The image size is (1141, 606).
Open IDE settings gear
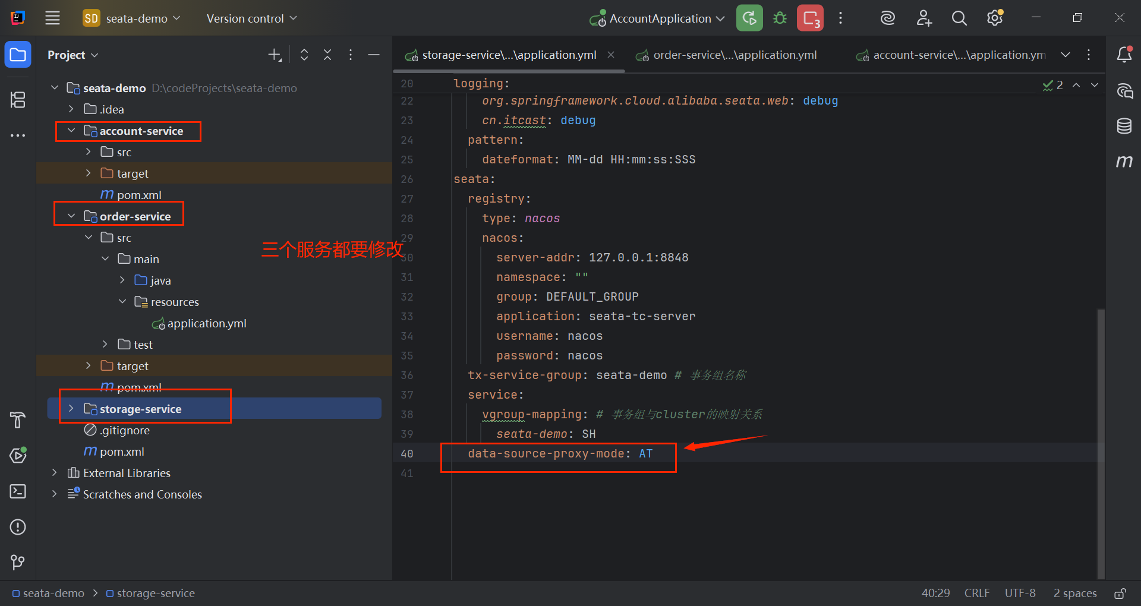tap(995, 18)
